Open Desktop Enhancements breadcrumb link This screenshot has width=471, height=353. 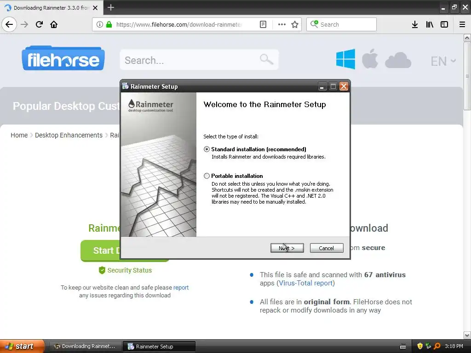[x=69, y=135]
